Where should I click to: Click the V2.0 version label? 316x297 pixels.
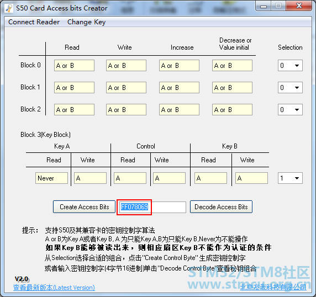tap(22, 279)
